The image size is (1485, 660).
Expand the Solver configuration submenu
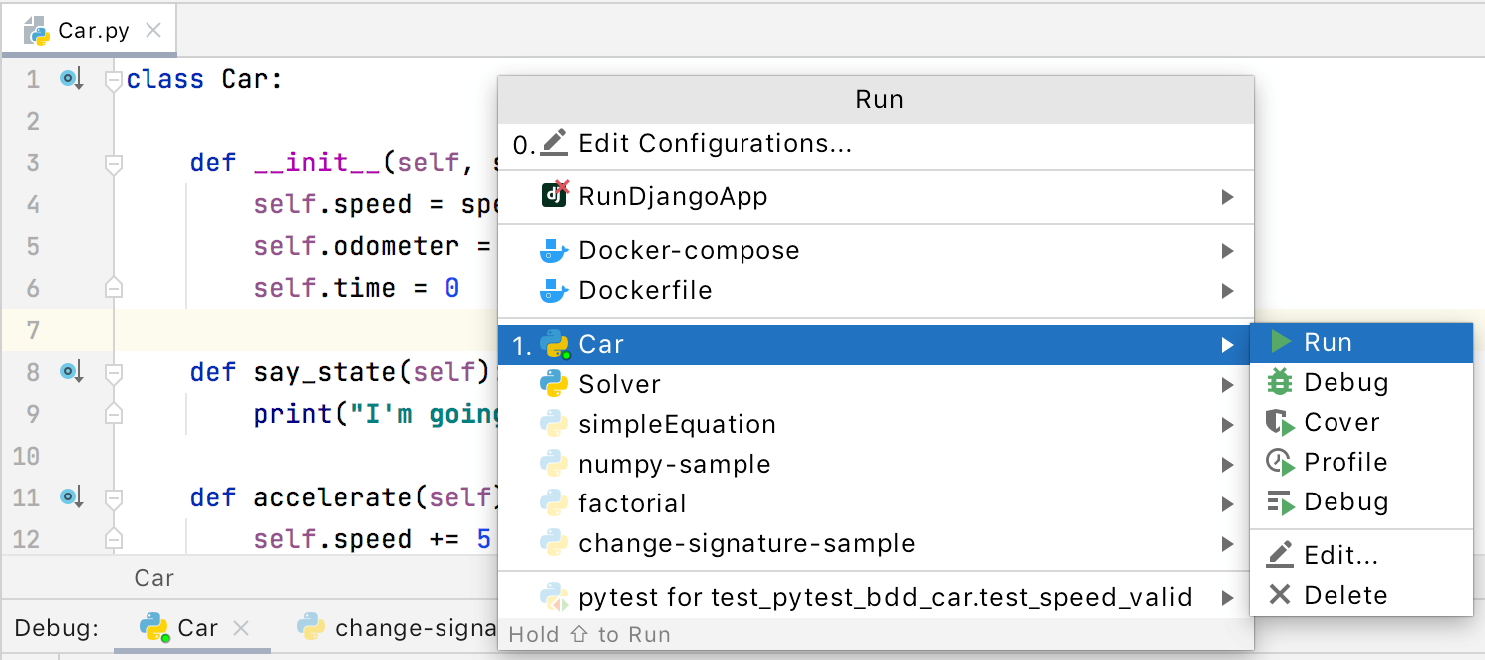[x=1228, y=384]
